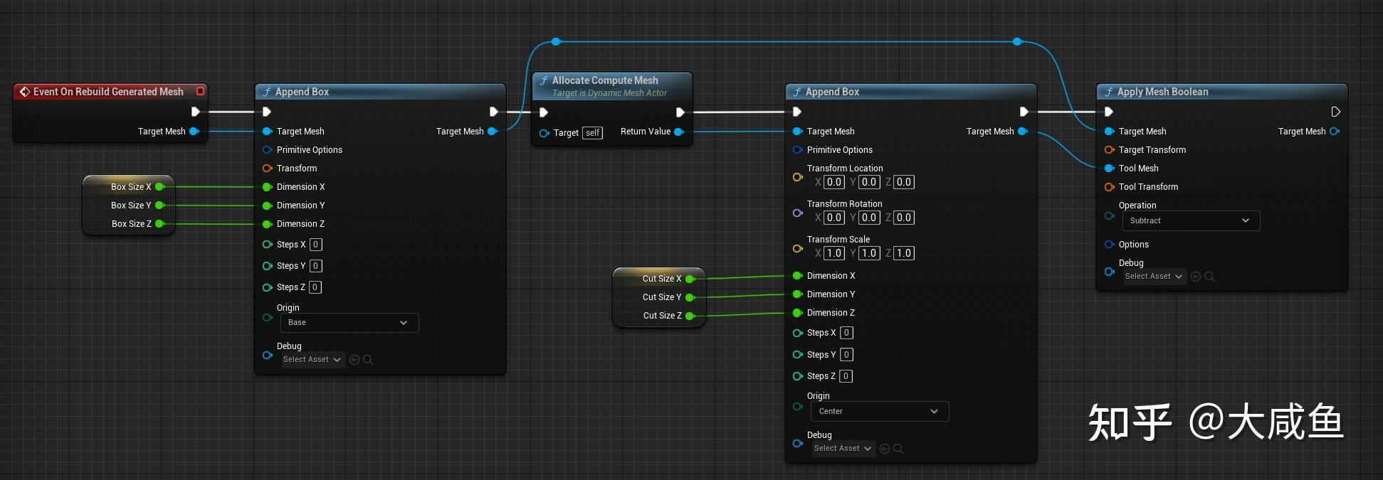Open Debug Select Asset dropdown on Base-origin Append Box
The width and height of the screenshot is (1383, 480).
click(x=312, y=360)
